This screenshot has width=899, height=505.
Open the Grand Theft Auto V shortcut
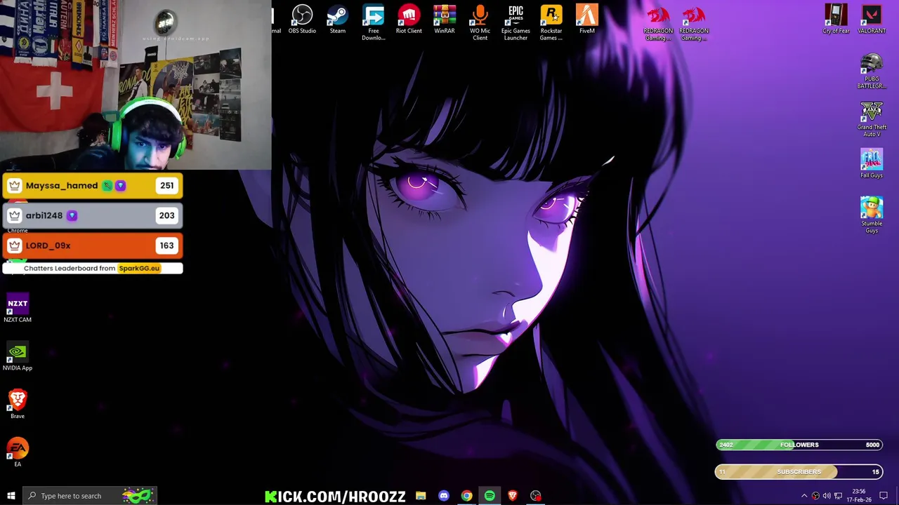(872, 120)
